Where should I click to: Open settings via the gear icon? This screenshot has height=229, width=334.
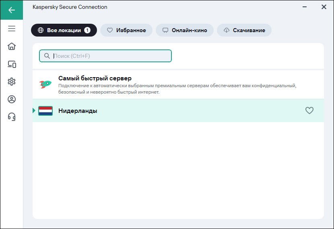(12, 82)
